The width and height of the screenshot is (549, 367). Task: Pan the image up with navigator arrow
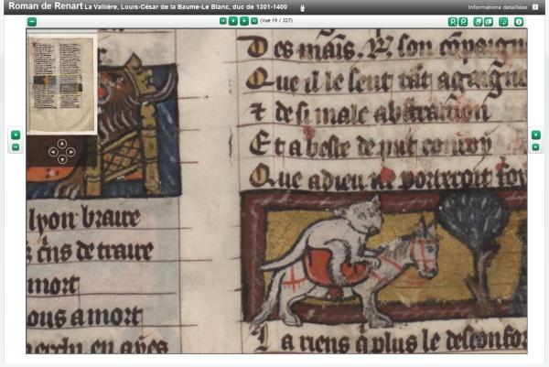[62, 143]
